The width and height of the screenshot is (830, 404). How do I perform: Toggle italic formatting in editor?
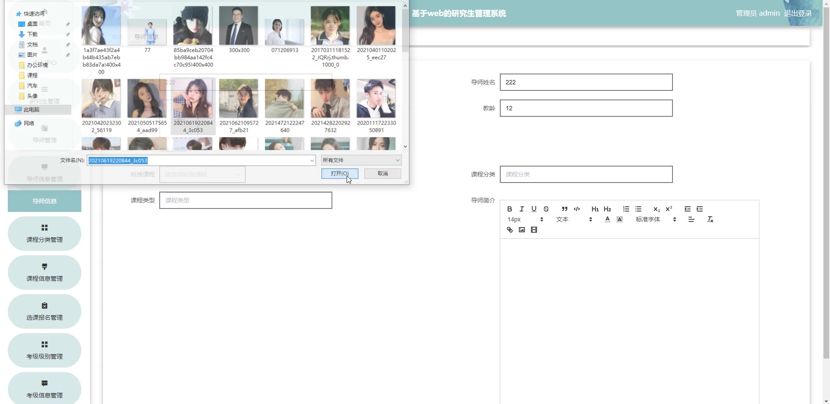521,209
